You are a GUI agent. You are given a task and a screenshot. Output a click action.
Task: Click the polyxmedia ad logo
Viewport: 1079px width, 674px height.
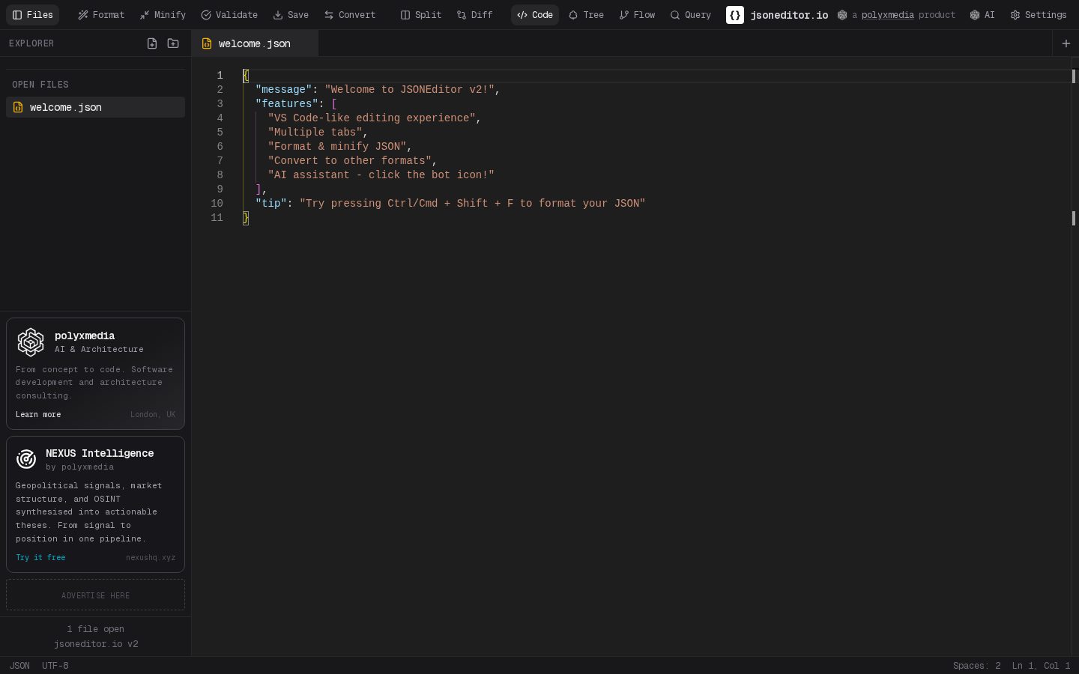point(31,342)
